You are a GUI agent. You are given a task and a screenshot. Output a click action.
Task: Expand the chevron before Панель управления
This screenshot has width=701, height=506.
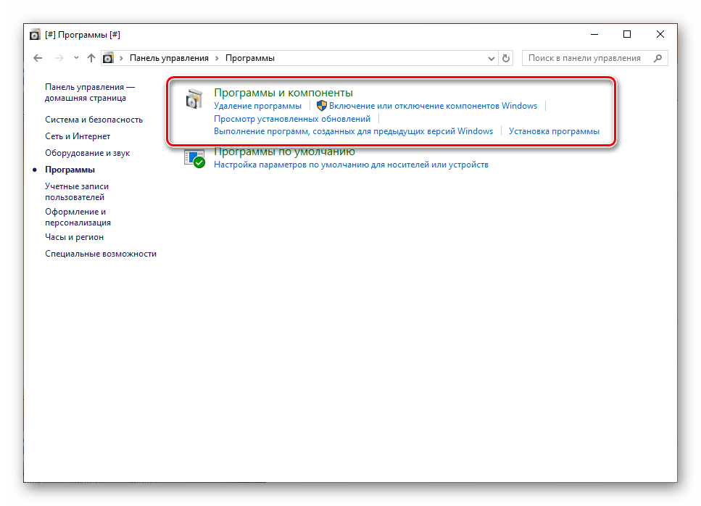(121, 58)
